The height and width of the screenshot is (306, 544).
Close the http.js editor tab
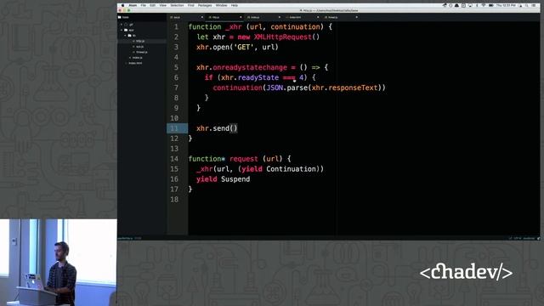point(241,17)
